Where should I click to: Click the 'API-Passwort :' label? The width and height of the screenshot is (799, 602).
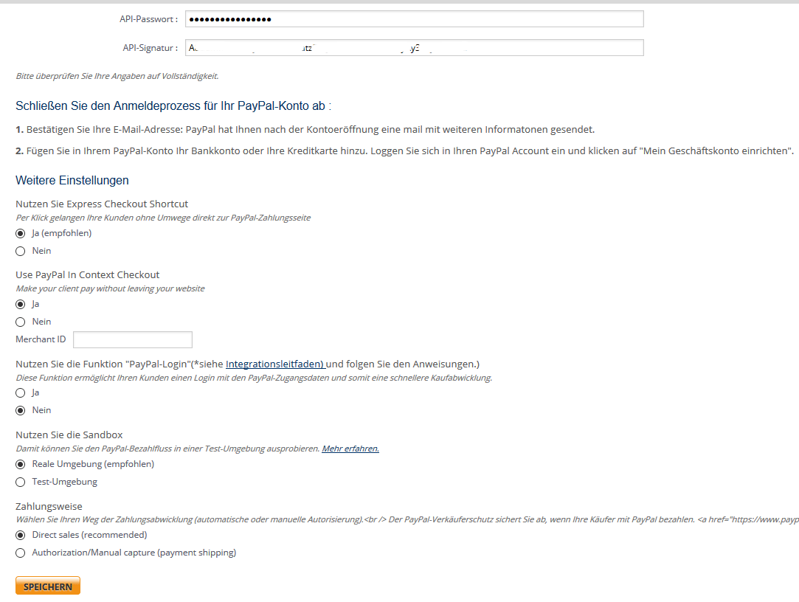click(149, 19)
